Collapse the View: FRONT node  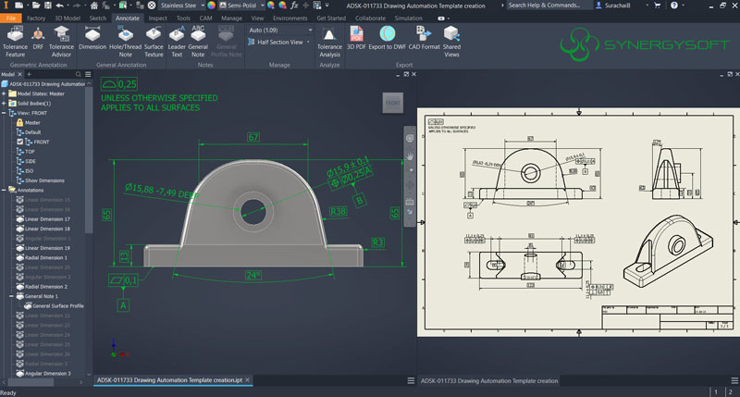4,113
